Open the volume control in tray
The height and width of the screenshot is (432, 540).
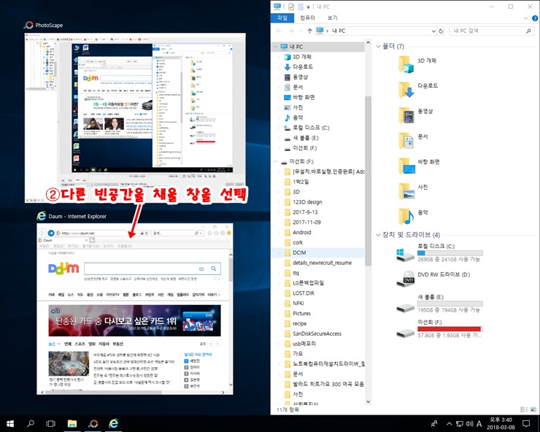tap(469, 424)
